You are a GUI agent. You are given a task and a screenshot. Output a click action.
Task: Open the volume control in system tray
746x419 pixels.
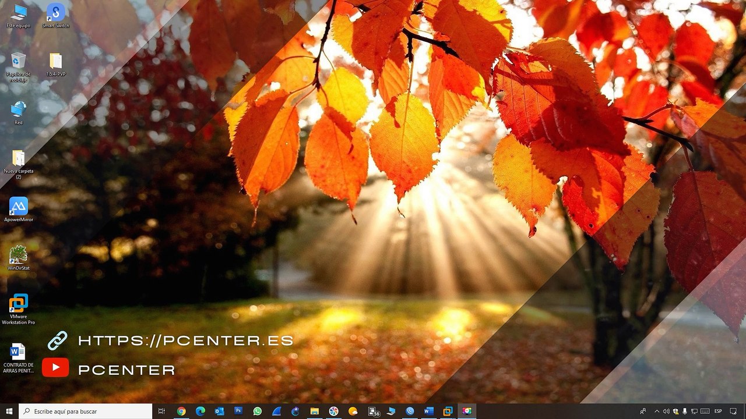tap(666, 411)
